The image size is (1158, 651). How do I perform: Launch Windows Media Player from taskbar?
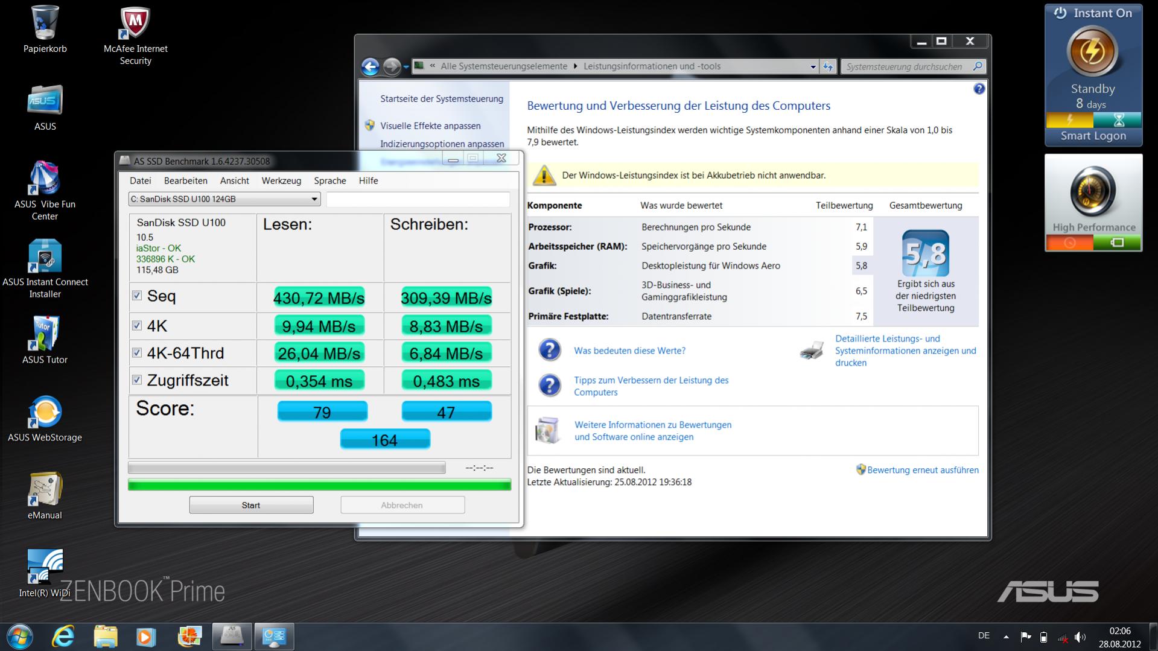[146, 637]
